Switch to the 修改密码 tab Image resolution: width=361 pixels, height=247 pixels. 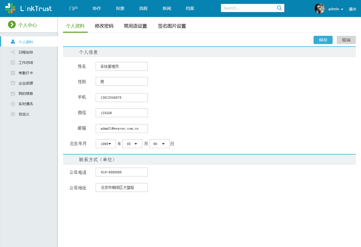[104, 26]
